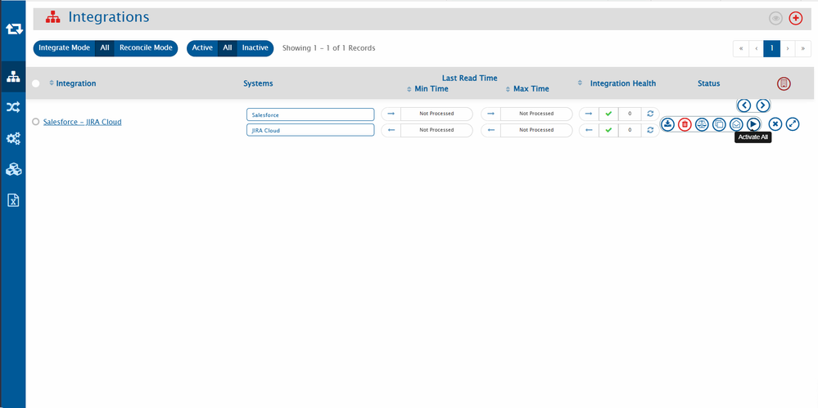This screenshot has width=818, height=408.
Task: Select page 1 in pagination
Action: [x=771, y=48]
